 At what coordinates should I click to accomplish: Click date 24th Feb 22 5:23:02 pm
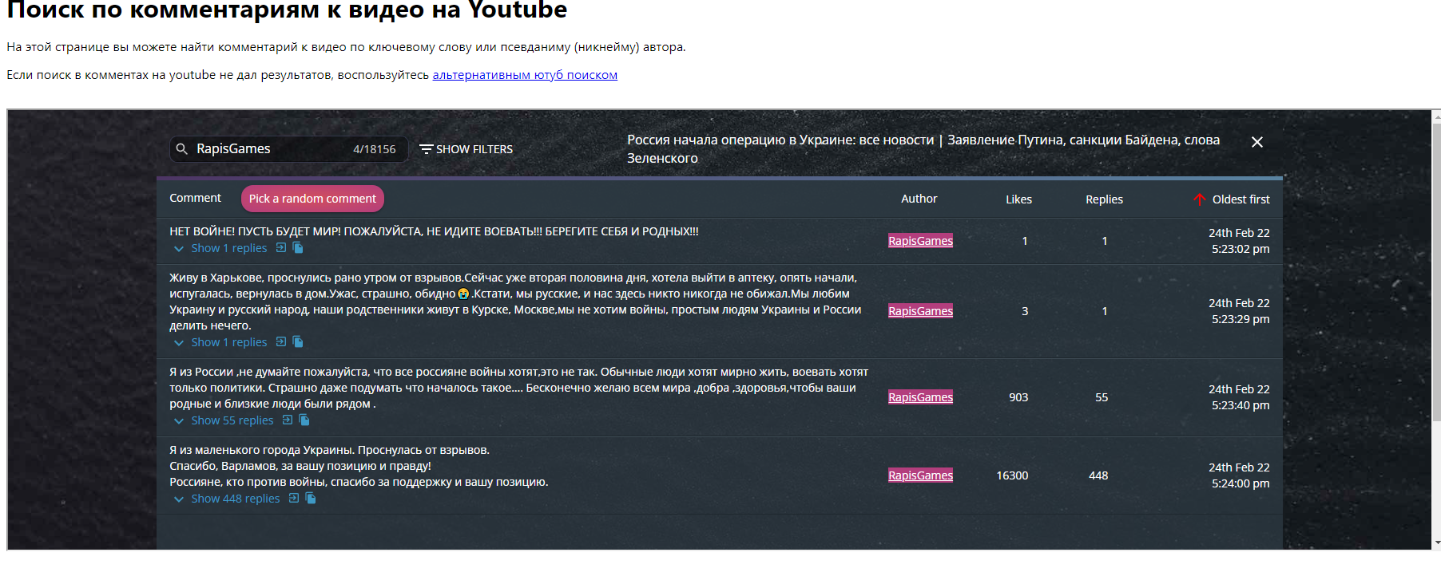coord(1239,241)
